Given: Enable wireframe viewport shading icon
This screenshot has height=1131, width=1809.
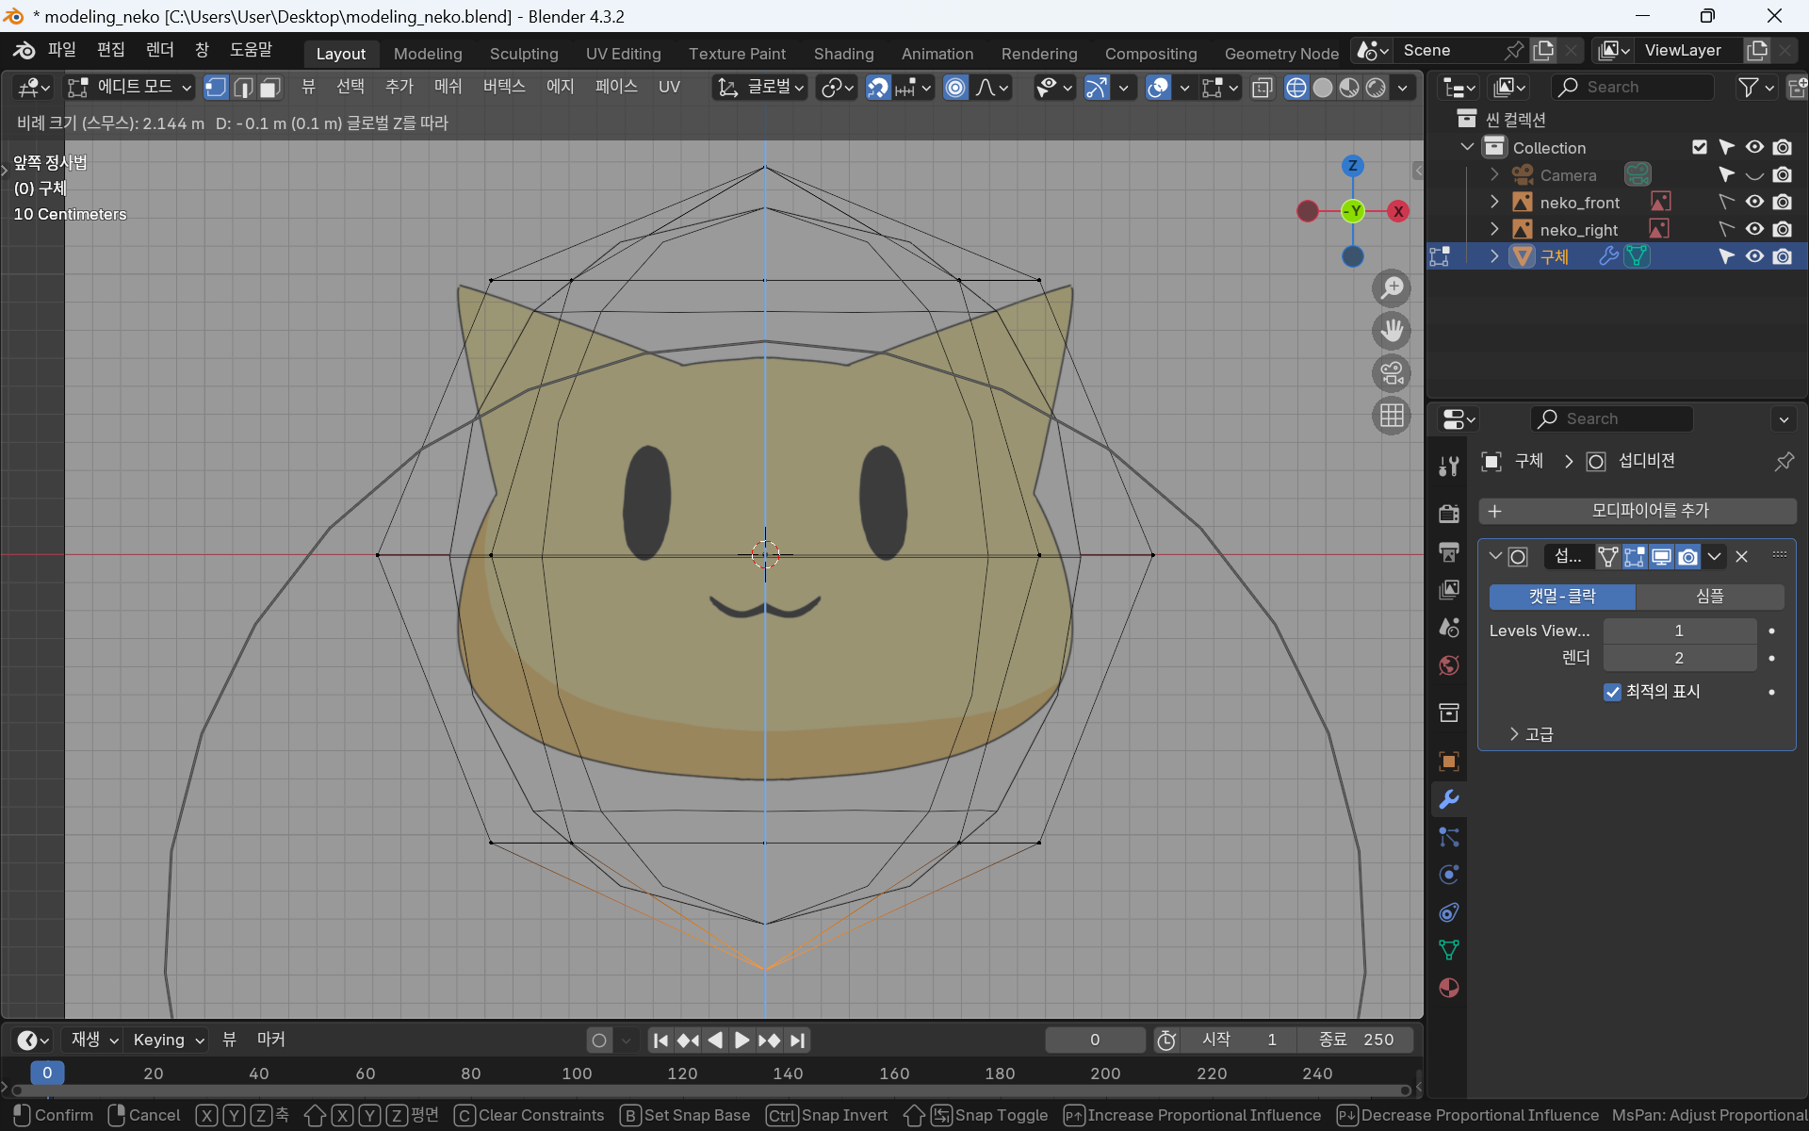Looking at the screenshot, I should tap(1296, 88).
